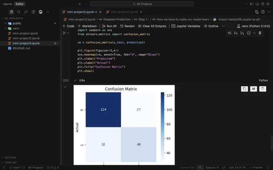Split the editor to the right
The width and height of the screenshot is (273, 170).
pyautogui.click(x=263, y=12)
